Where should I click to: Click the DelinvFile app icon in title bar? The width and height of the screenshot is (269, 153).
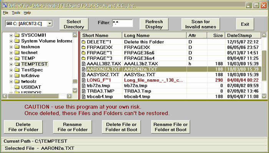pos(5,5)
